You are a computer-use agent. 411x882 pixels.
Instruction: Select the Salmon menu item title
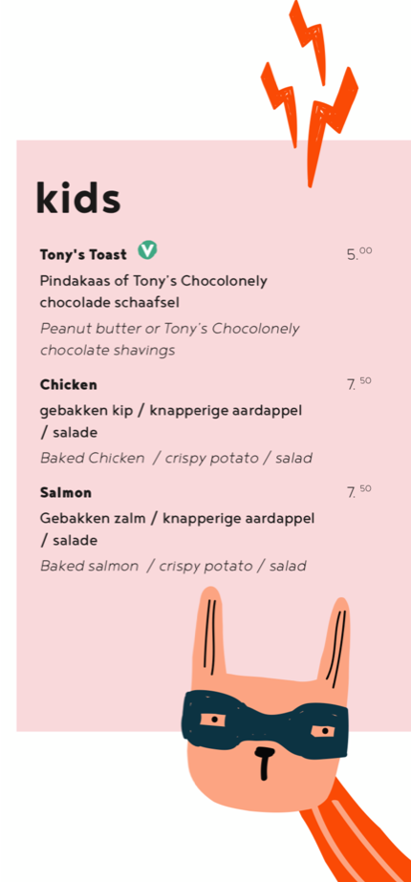[x=66, y=493]
